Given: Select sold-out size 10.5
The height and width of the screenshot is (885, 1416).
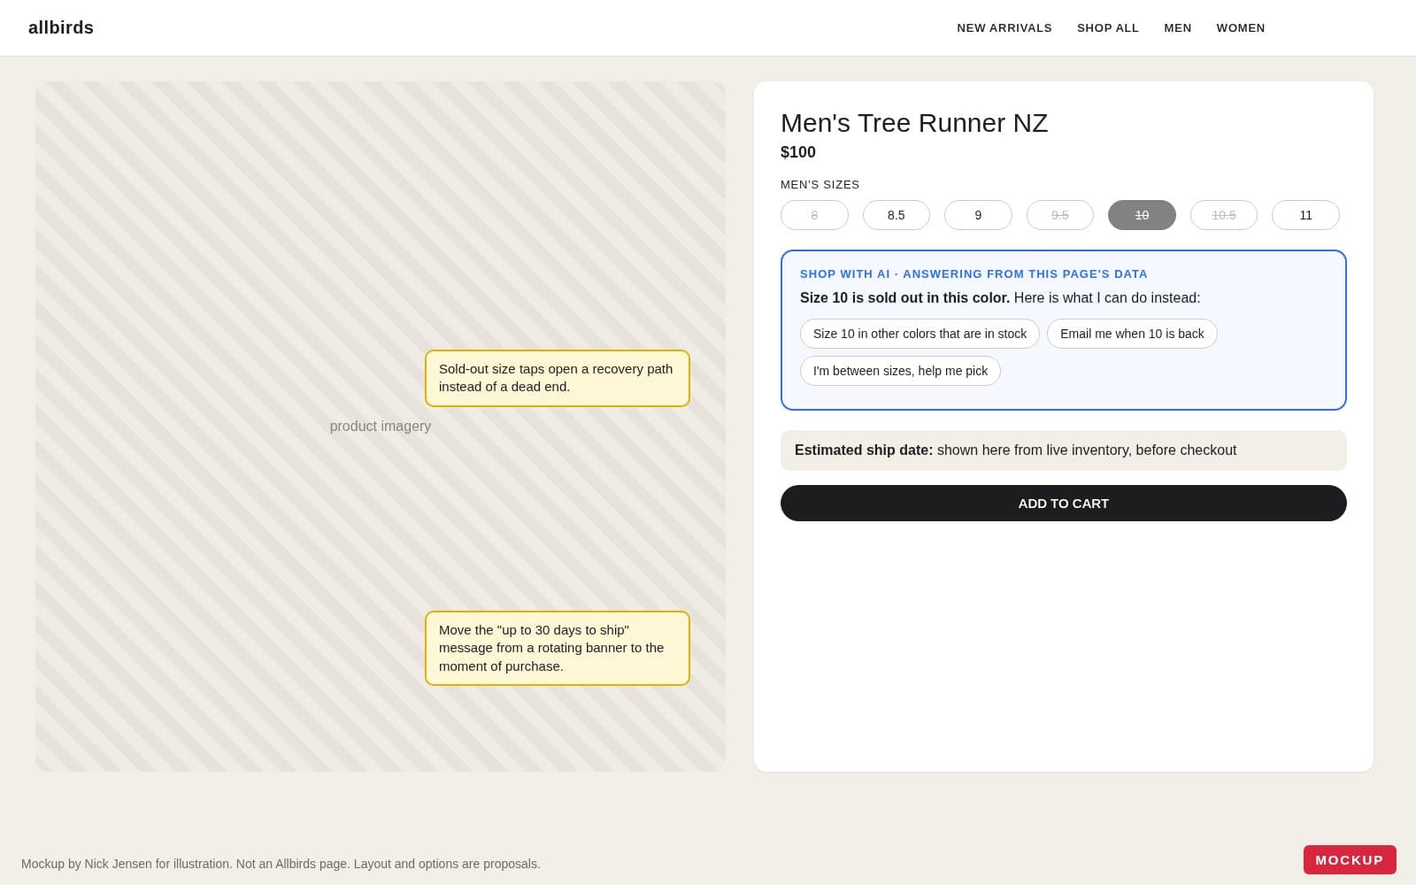Looking at the screenshot, I should tap(1224, 215).
